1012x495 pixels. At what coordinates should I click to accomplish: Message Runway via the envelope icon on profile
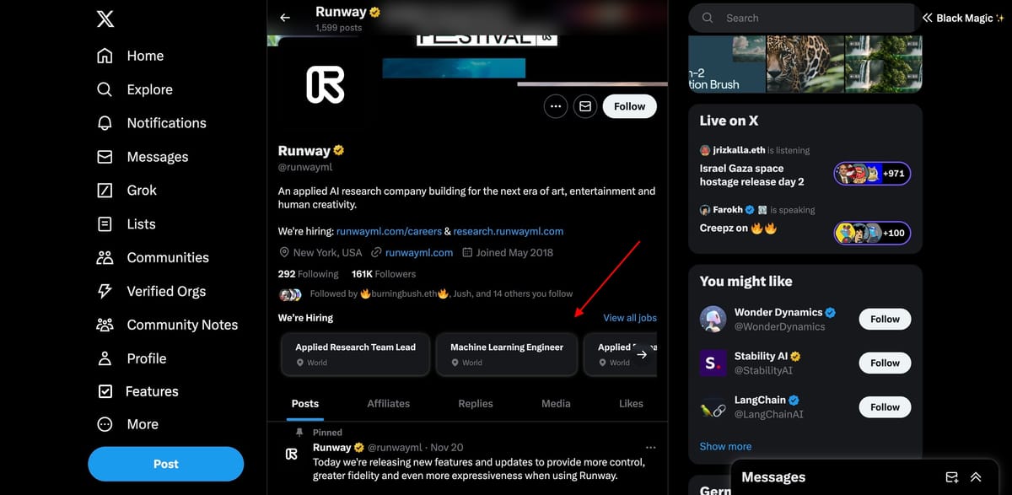pos(584,105)
